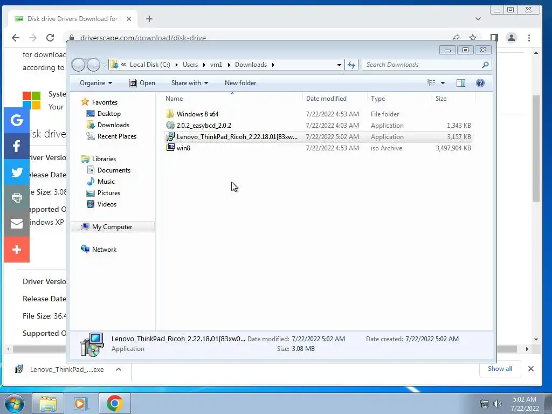
Task: Open Explorer help icon
Action: pos(480,83)
